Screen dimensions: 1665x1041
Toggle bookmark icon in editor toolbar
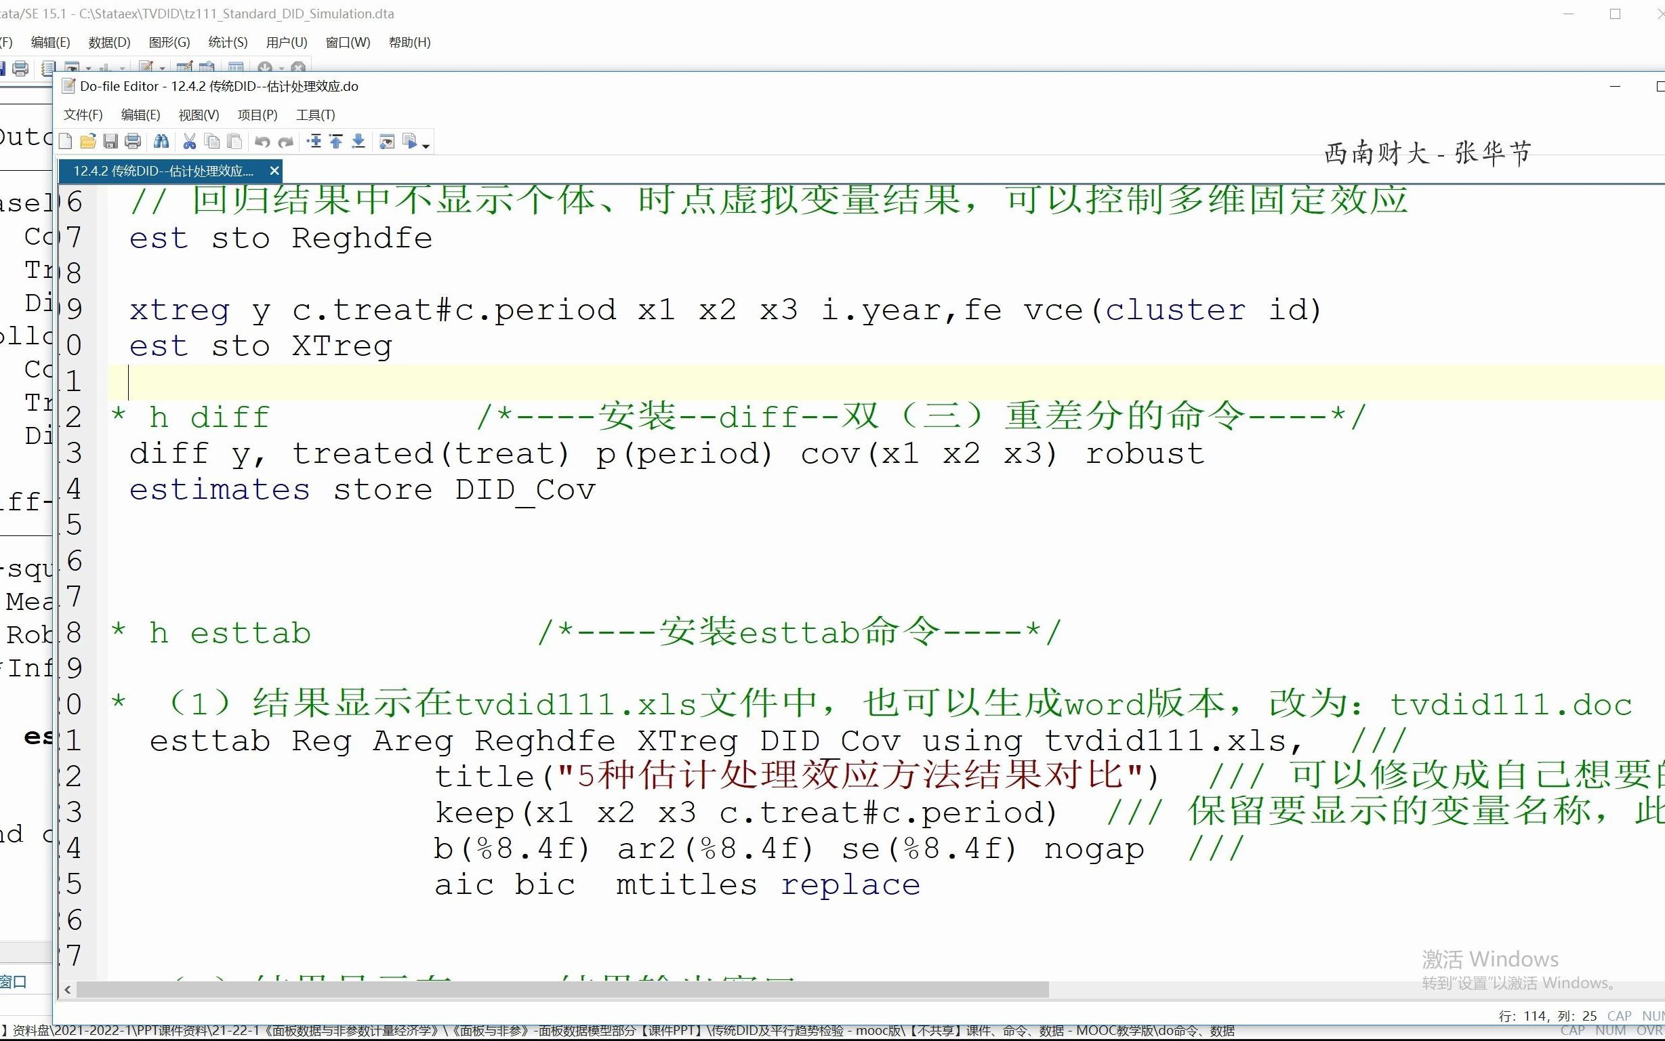click(314, 142)
